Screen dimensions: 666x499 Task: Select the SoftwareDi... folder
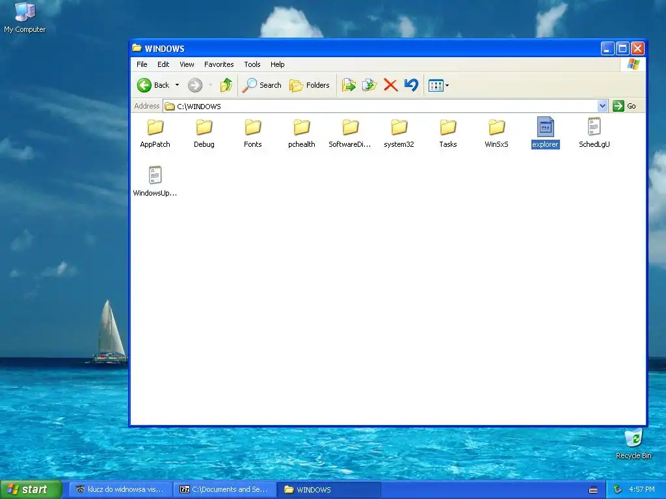click(x=350, y=133)
